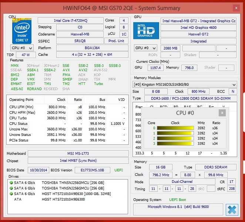The width and height of the screenshot is (245, 222).
Task: Click the BIOS Version E1773IMS.10B field
Action: (93, 170)
